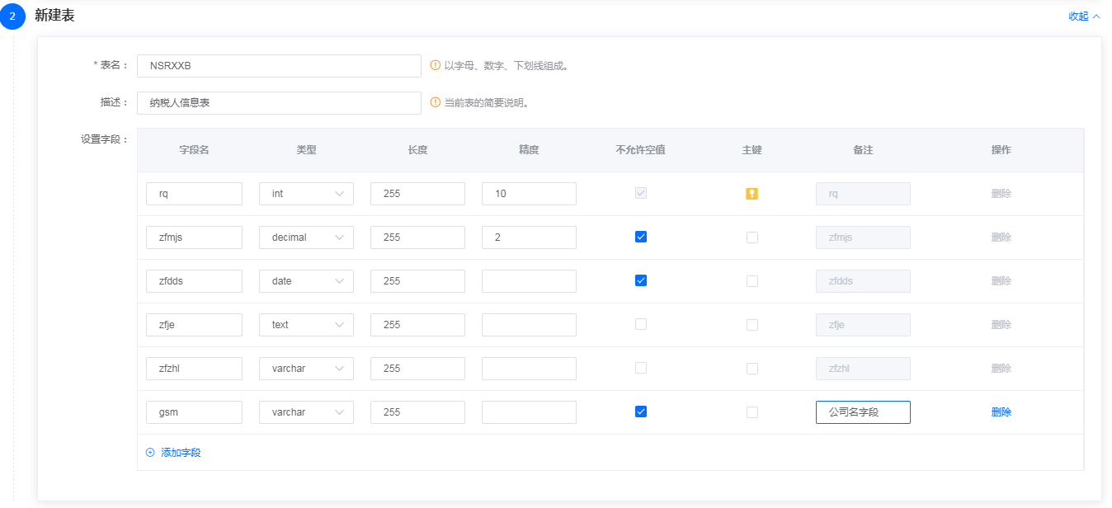Click 添加字段 to add a field

click(x=181, y=453)
